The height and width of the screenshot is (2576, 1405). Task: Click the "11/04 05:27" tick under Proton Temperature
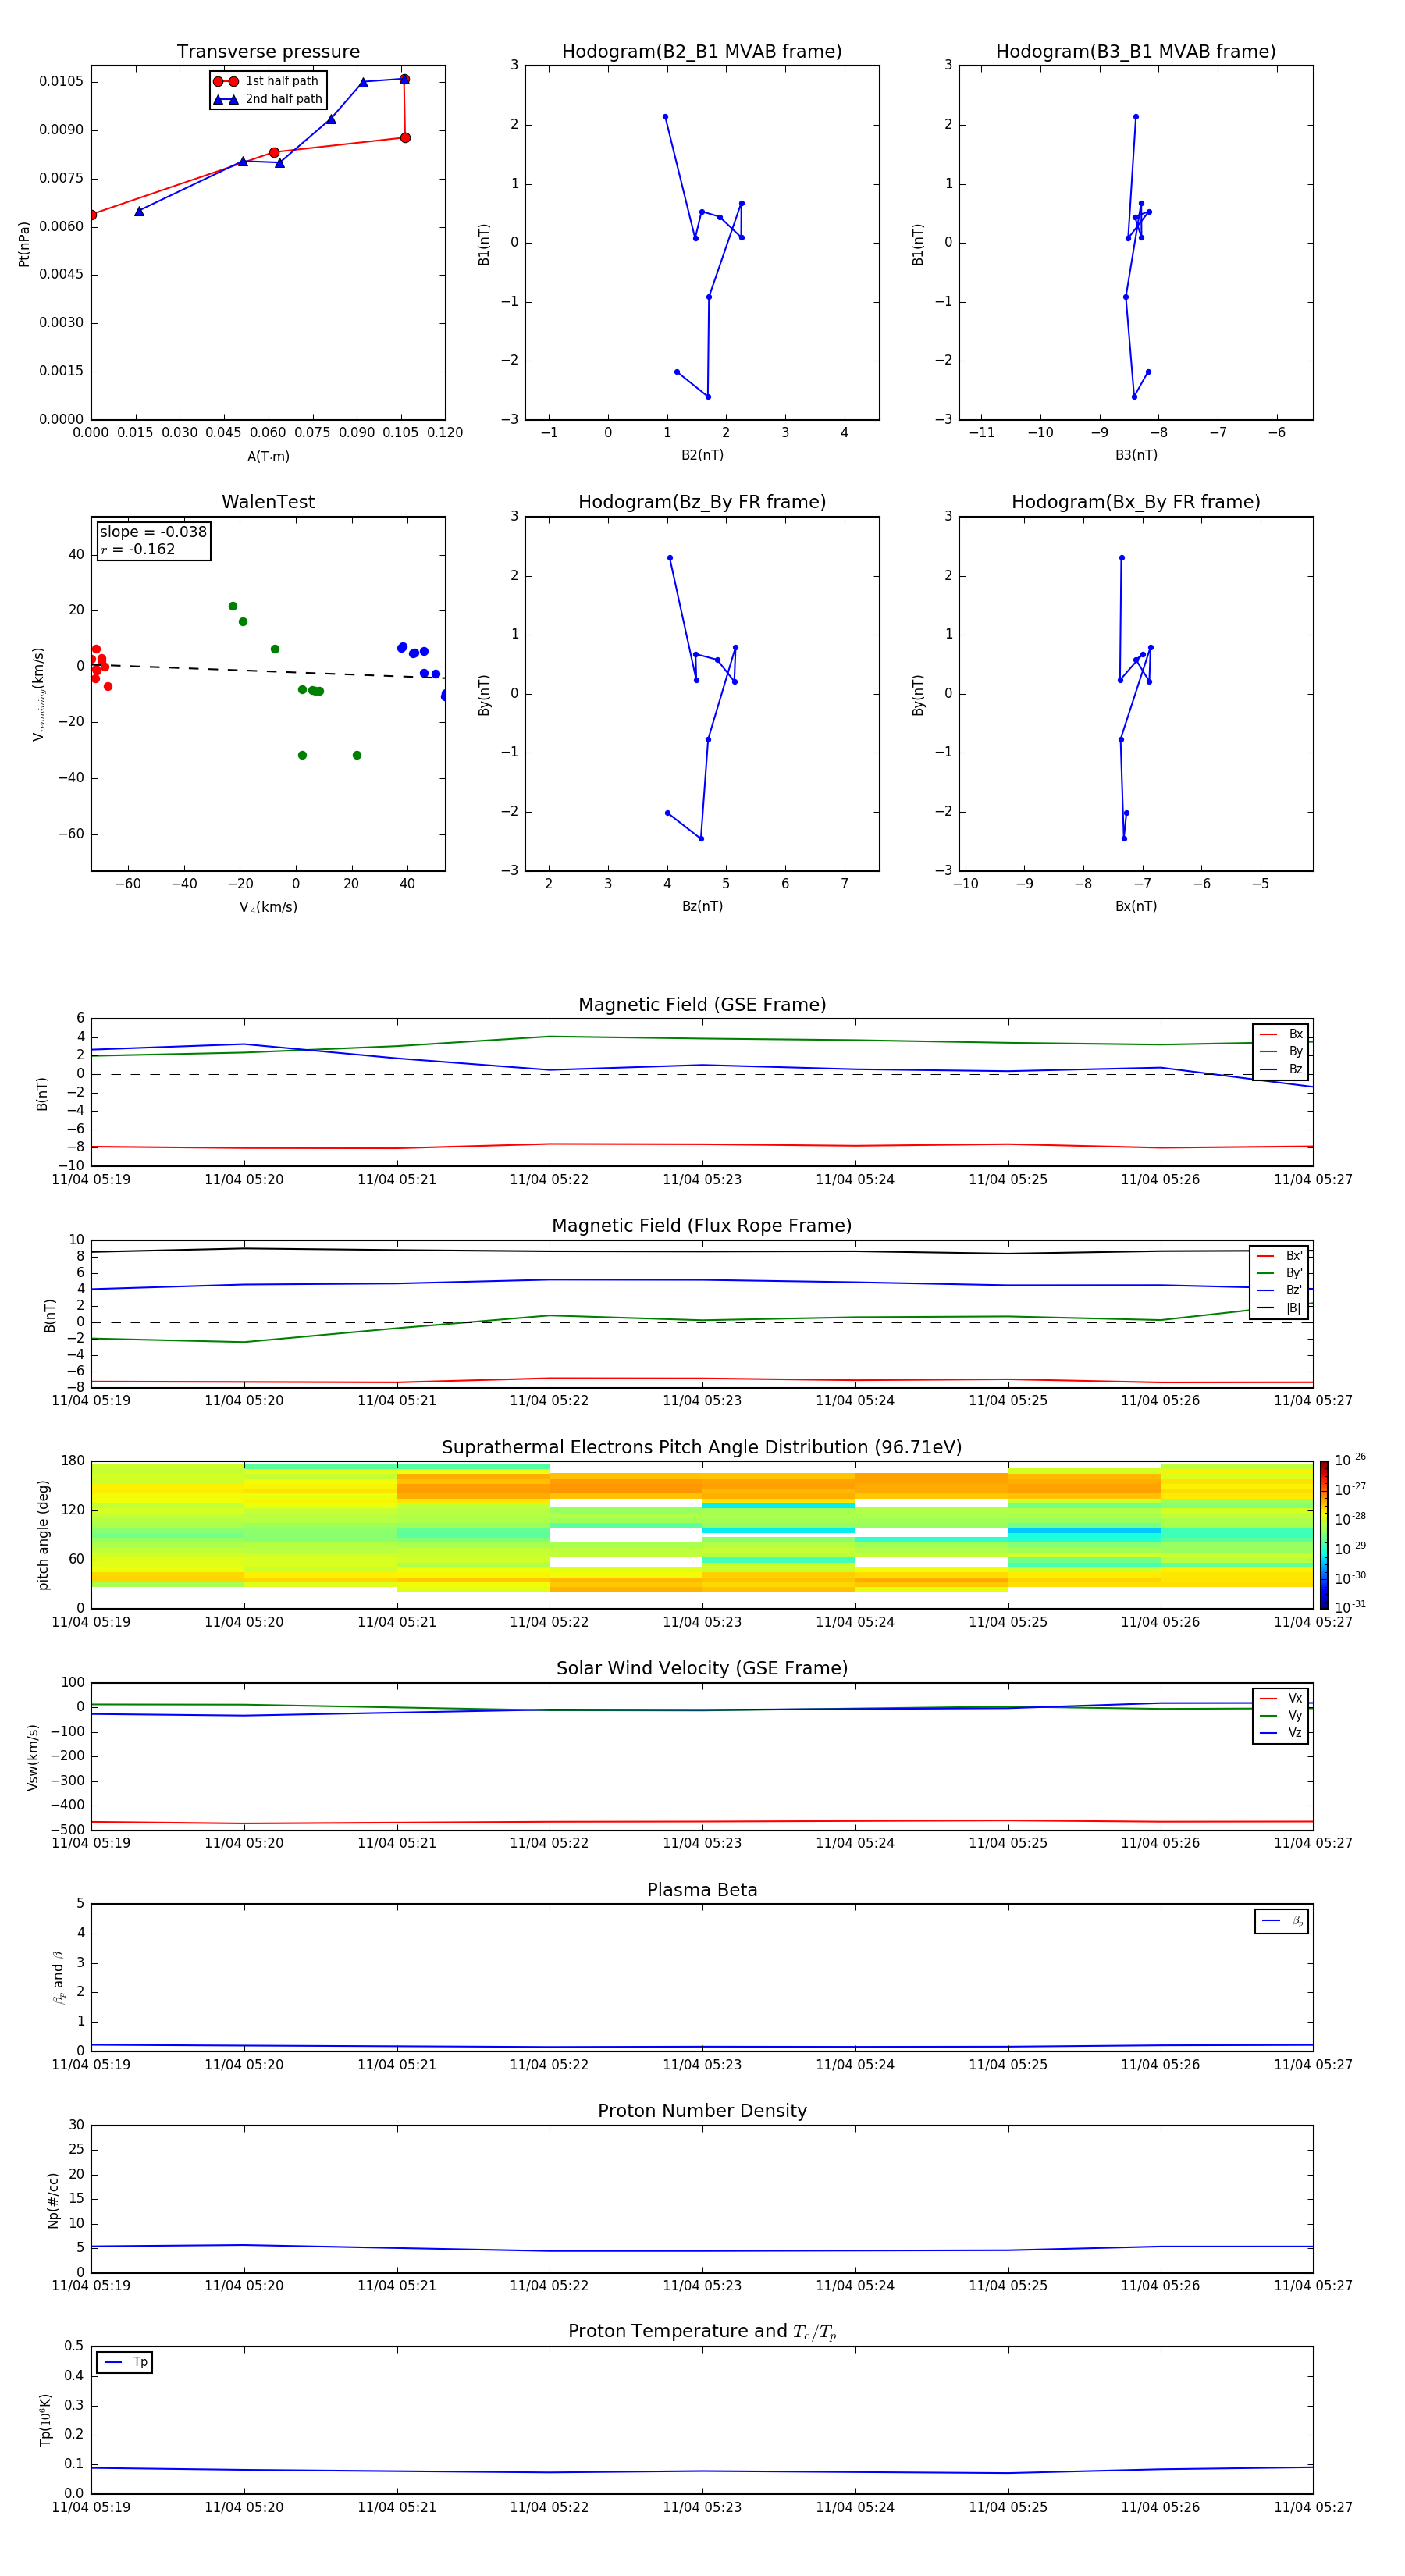click(x=1313, y=2507)
